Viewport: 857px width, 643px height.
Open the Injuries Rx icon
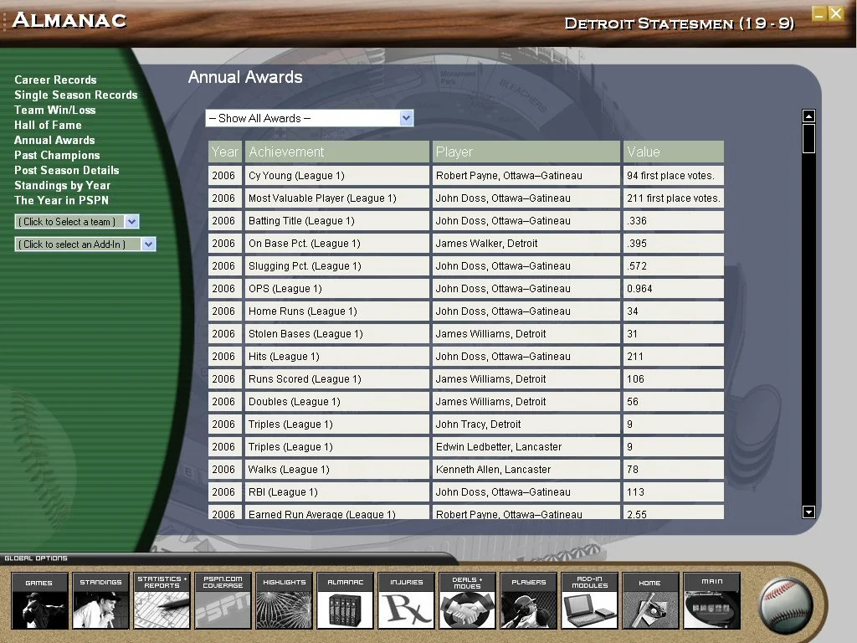pyautogui.click(x=406, y=601)
